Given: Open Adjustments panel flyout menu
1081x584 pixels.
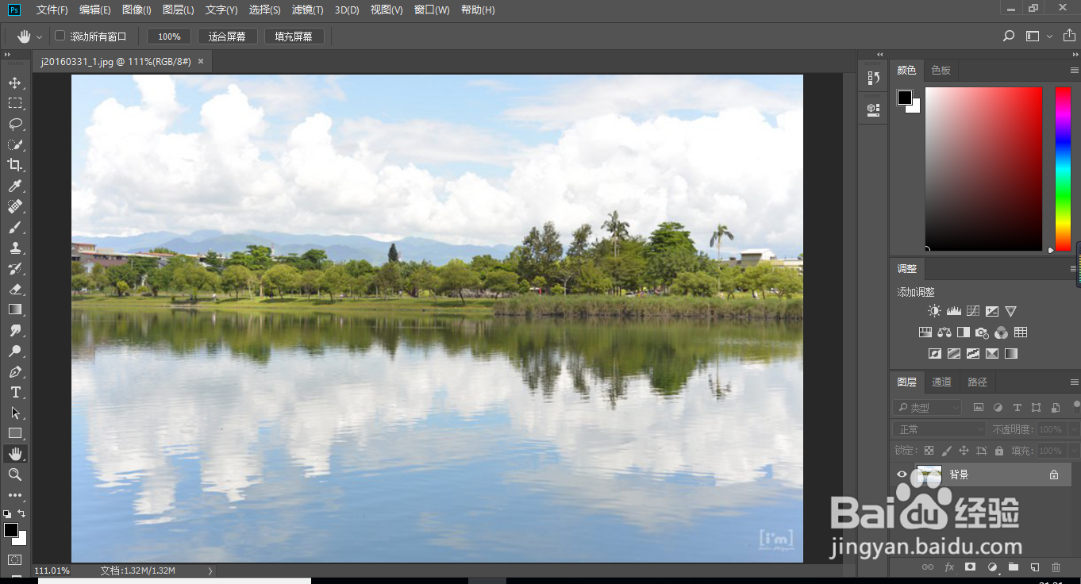Looking at the screenshot, I should (1074, 269).
